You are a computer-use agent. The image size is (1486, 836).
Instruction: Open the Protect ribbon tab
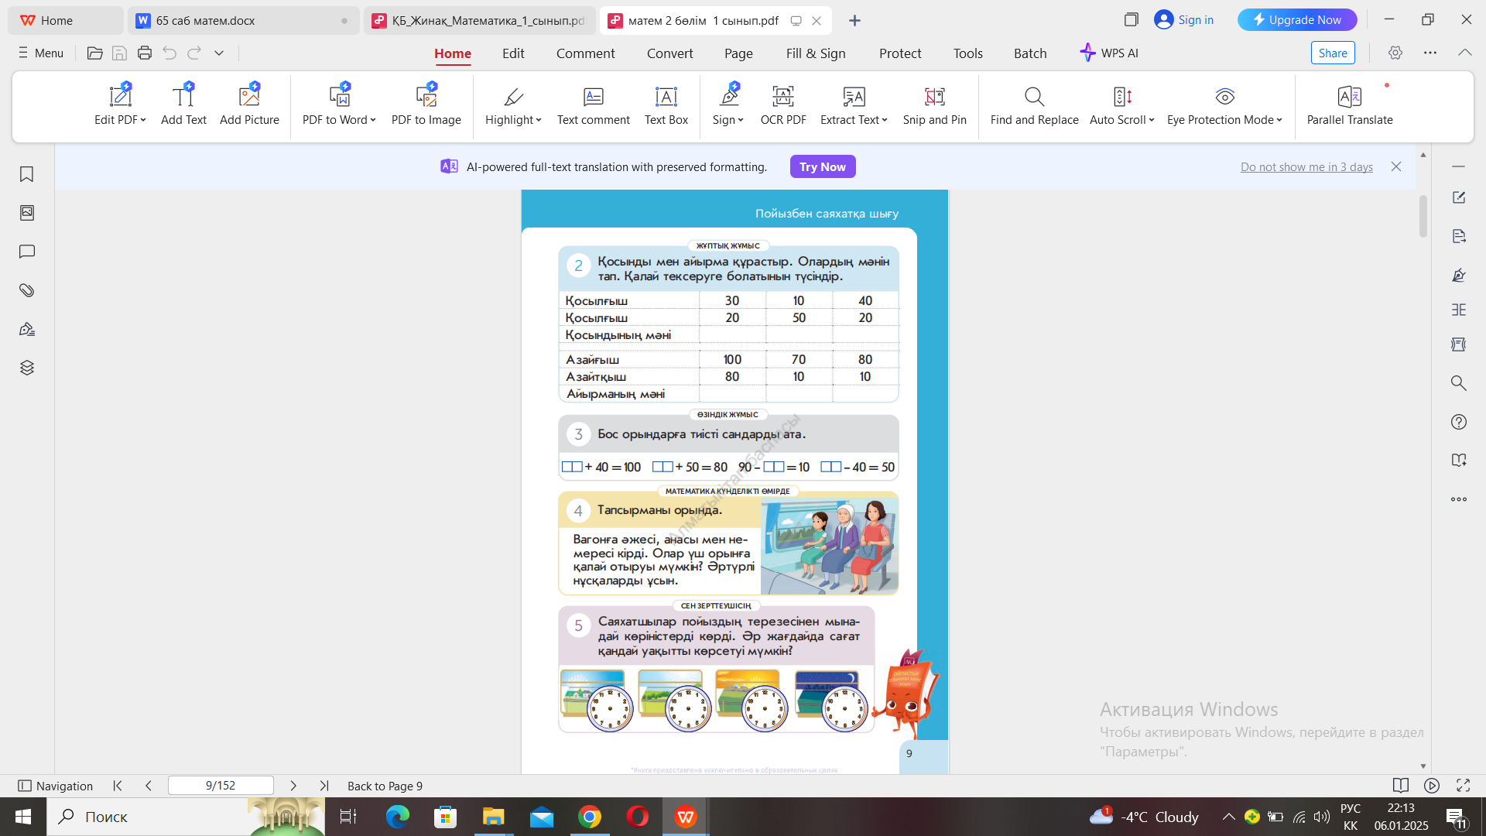(900, 53)
